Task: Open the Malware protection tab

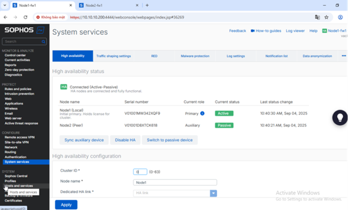Action: coord(195,56)
